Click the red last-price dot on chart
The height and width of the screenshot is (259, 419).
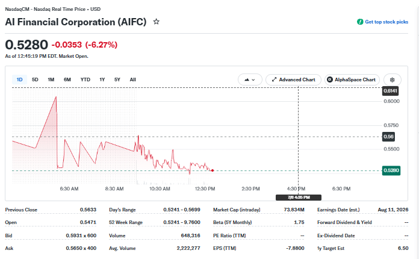(213, 170)
